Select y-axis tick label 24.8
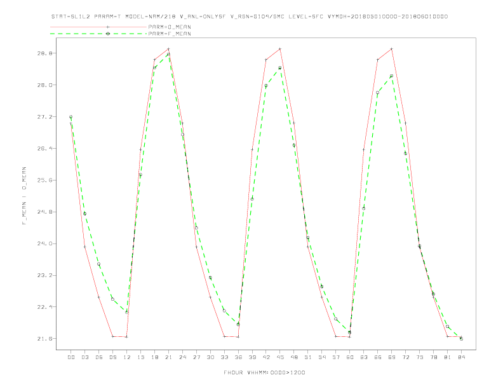Screen dimensions: 503x389 coord(45,212)
